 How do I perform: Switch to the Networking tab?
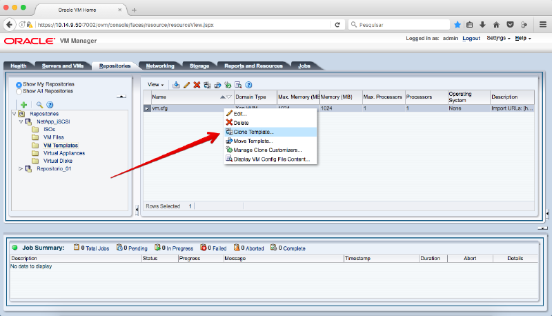coord(160,66)
